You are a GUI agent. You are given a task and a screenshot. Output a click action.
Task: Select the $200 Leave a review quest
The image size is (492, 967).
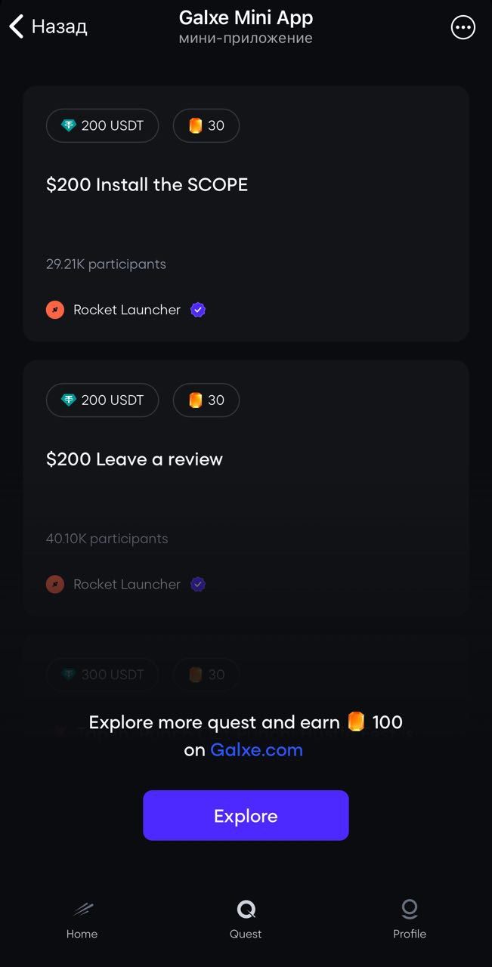[135, 459]
